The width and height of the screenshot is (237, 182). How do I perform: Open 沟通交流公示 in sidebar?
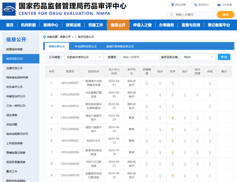pos(15,68)
